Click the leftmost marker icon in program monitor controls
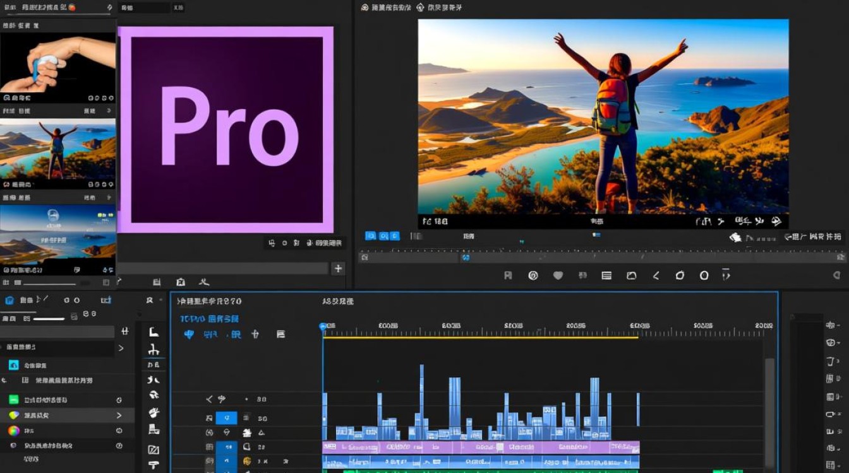This screenshot has width=849, height=473. [x=508, y=276]
